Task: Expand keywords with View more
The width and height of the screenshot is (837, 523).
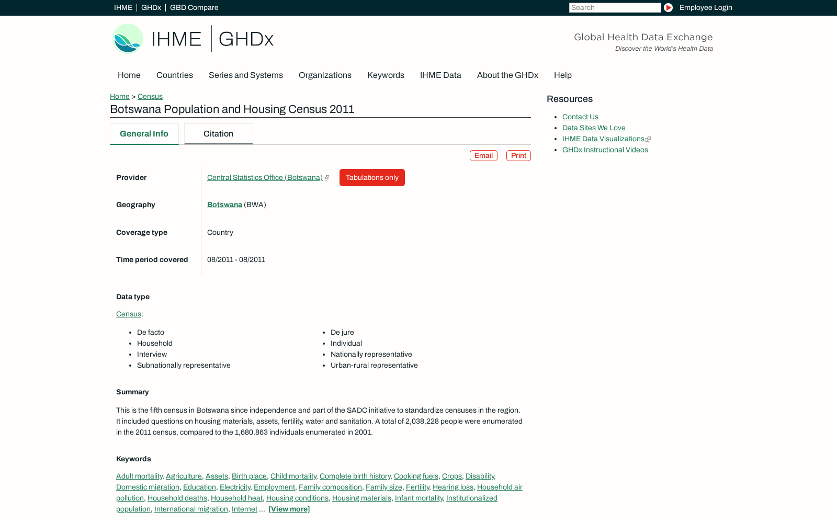Action: coord(289,509)
